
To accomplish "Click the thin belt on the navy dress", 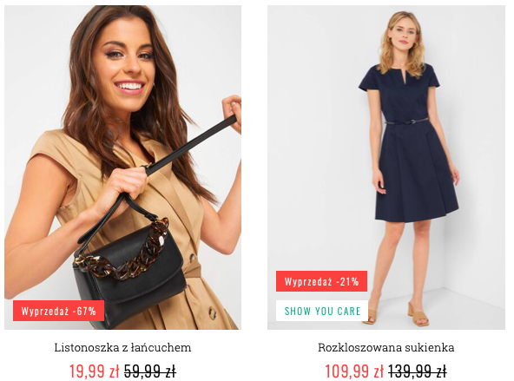I will click(405, 122).
